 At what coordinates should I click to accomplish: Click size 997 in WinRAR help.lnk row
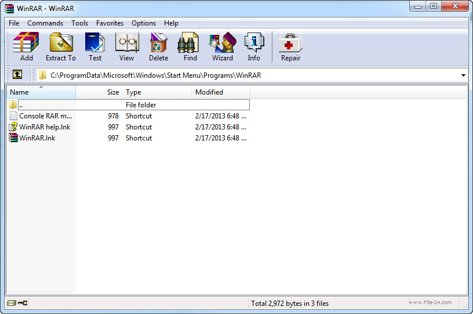[x=113, y=127]
